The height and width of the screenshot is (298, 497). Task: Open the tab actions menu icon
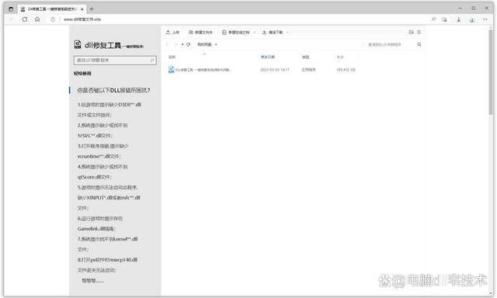(11, 9)
